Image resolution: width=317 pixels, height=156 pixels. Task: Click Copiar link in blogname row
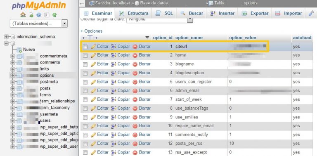tap(123, 64)
